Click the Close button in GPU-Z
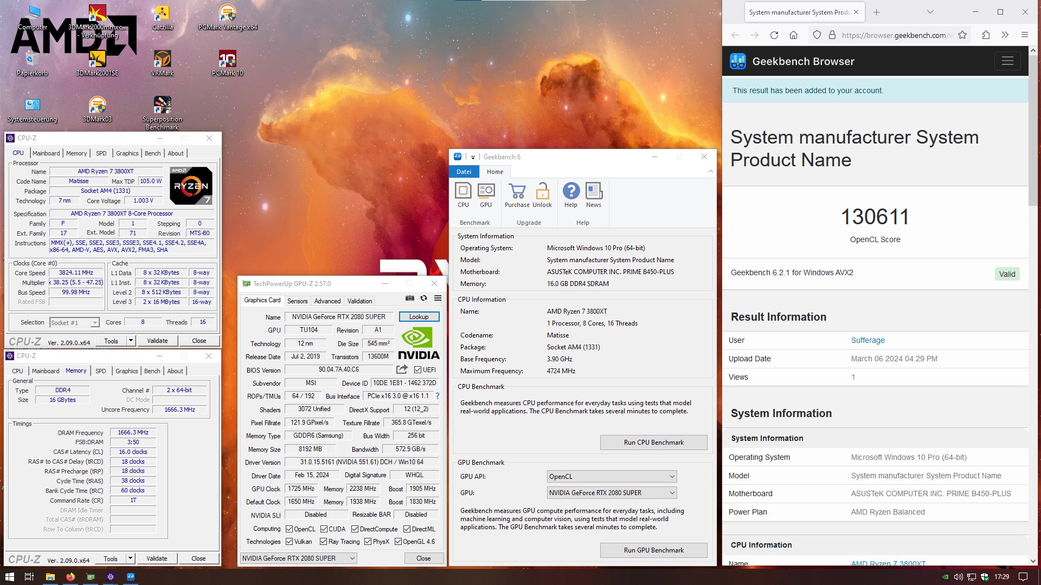 pyautogui.click(x=423, y=558)
